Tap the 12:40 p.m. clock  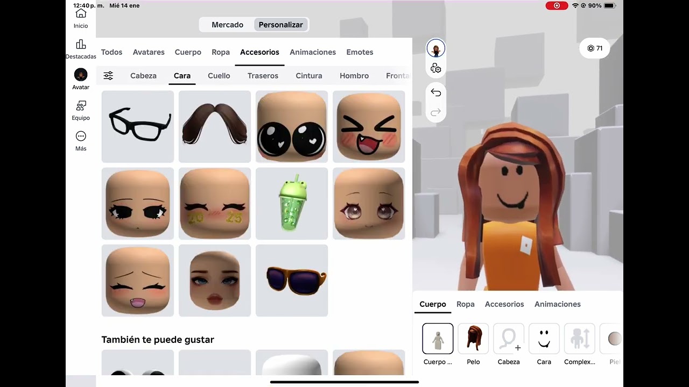tap(89, 5)
